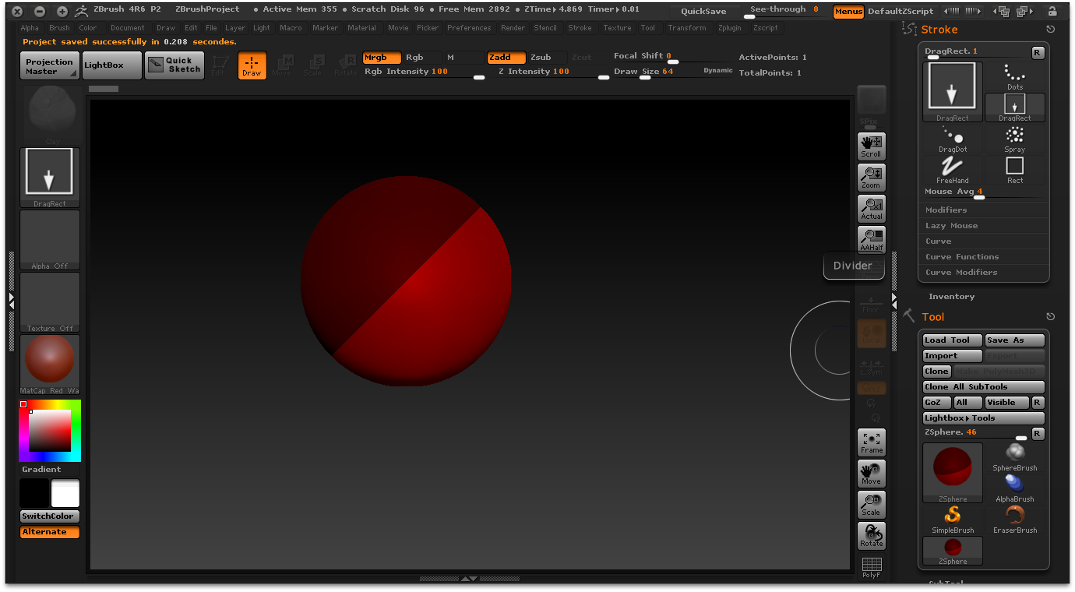Open the Lightbox Tools dropdown
This screenshot has height=592, width=1075.
point(984,418)
